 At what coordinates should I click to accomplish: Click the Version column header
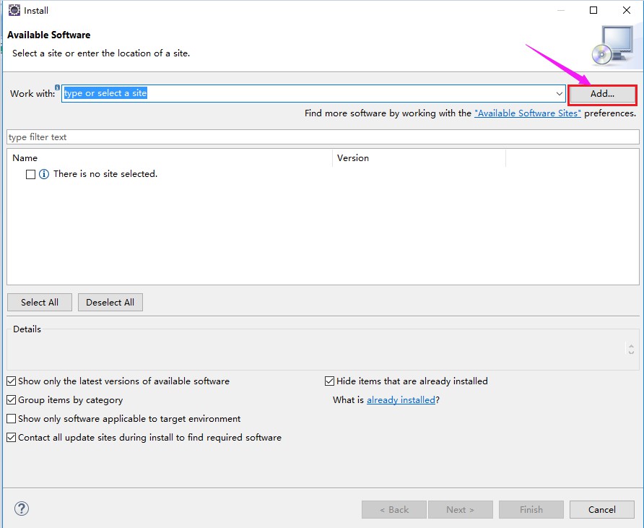pyautogui.click(x=419, y=158)
